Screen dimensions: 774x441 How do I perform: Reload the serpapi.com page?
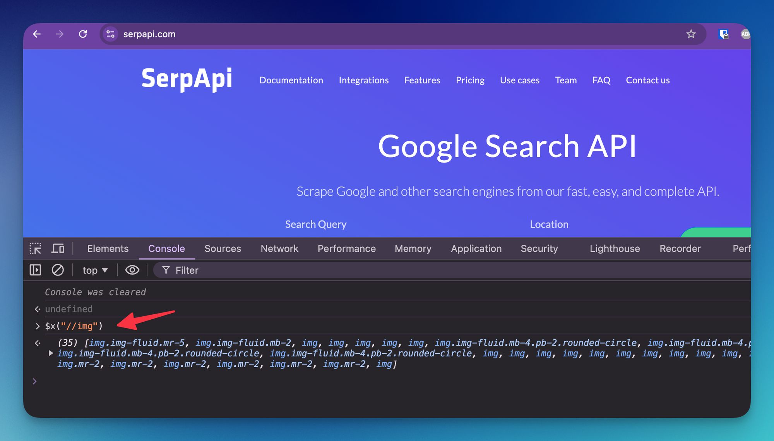[83, 34]
